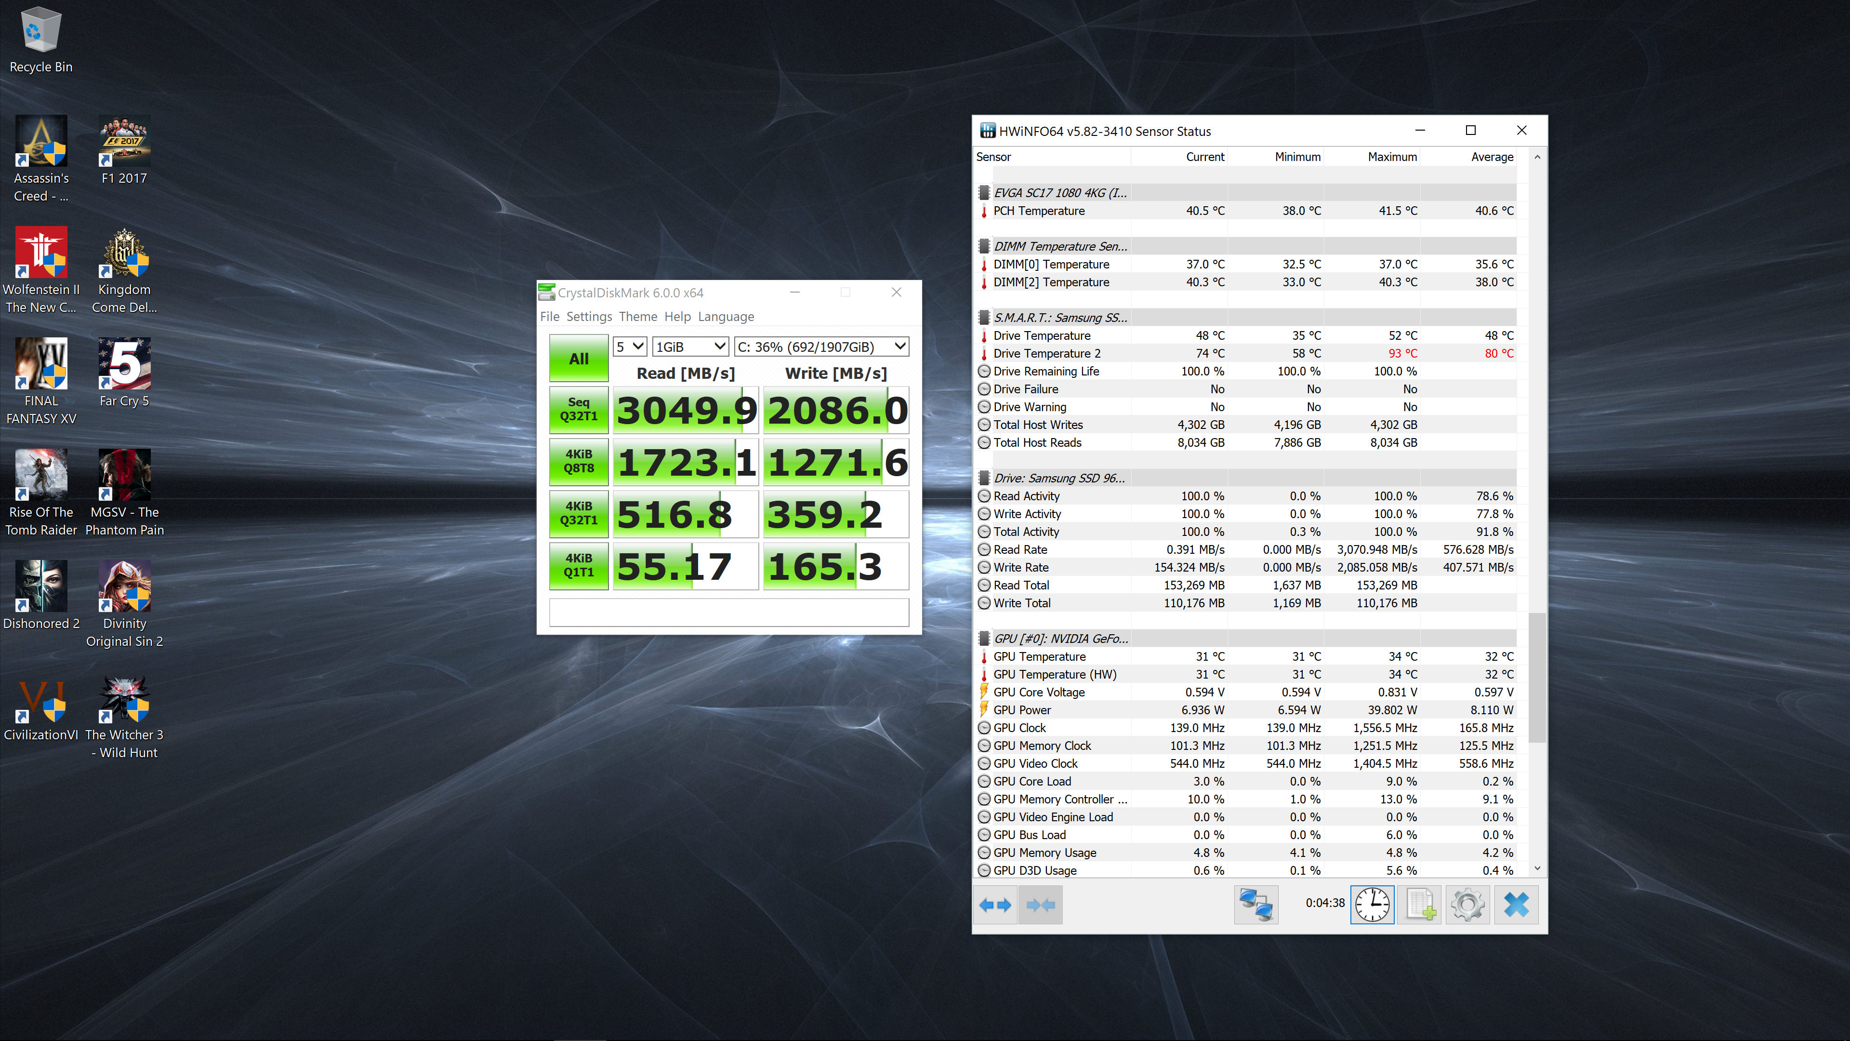Click HWiNFO expand columns blue arrows icon
Screen dimensions: 1850x1041
pos(995,905)
